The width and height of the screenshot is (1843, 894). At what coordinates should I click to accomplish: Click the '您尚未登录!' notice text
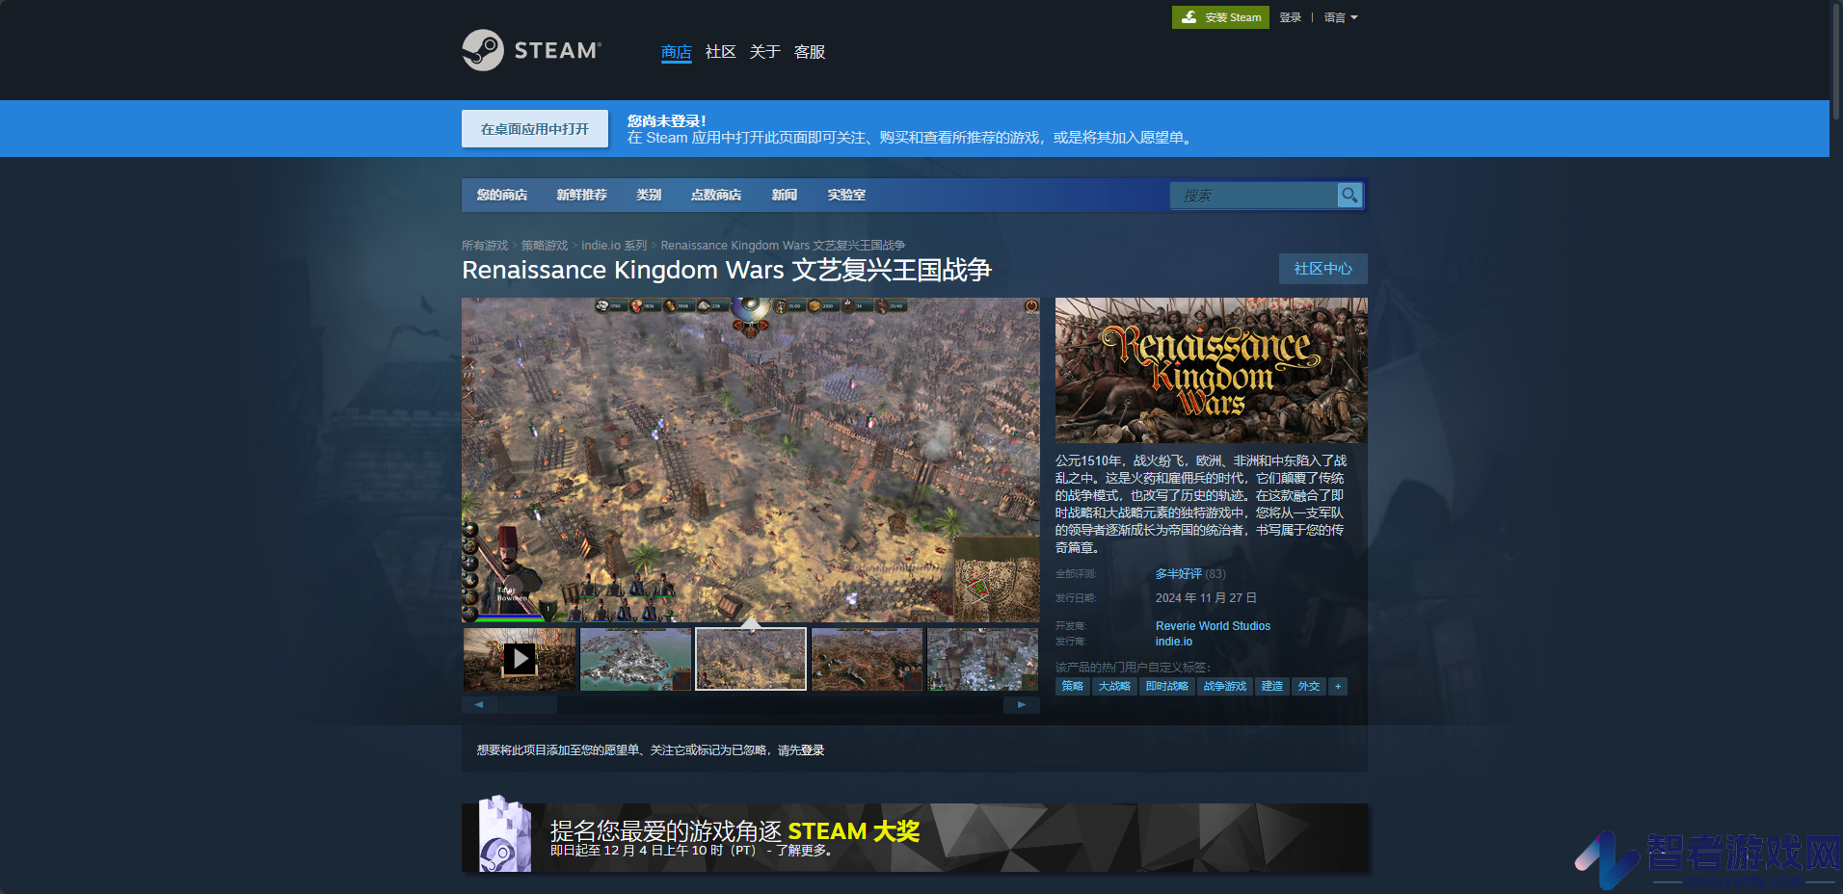[667, 120]
